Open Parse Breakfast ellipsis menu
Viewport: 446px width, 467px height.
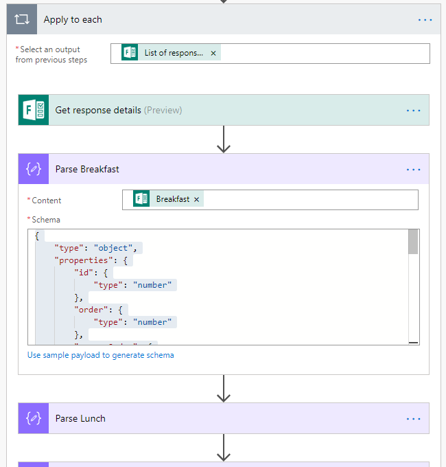point(413,170)
